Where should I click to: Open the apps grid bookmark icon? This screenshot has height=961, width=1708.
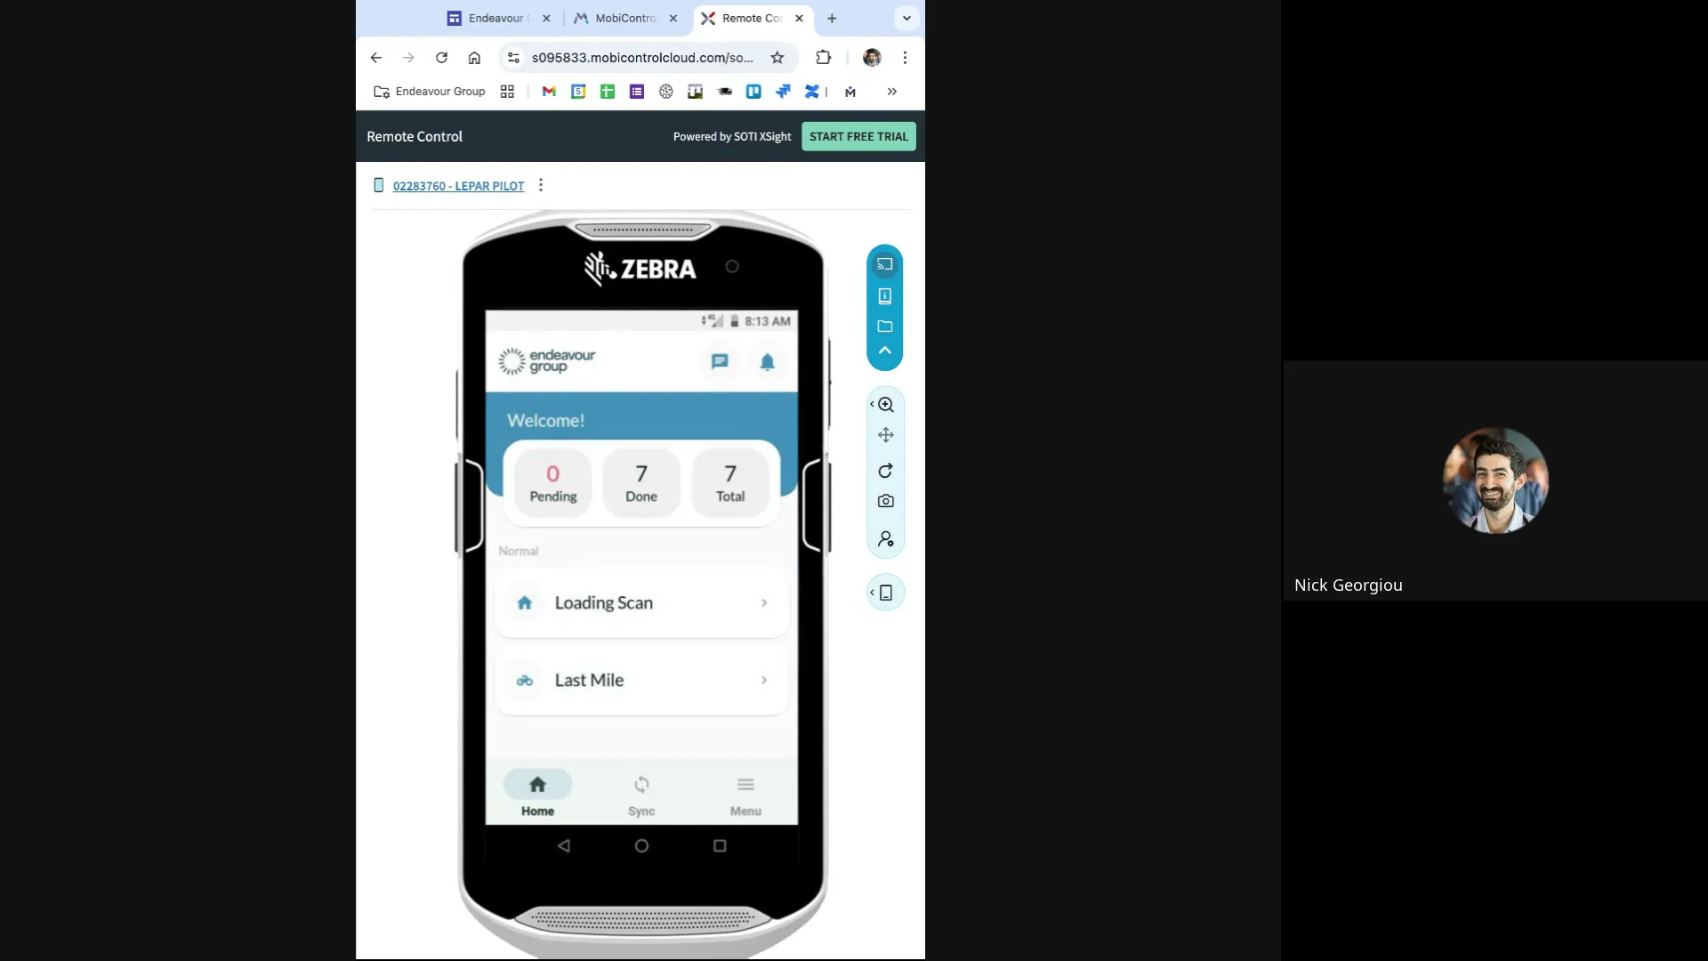[507, 92]
